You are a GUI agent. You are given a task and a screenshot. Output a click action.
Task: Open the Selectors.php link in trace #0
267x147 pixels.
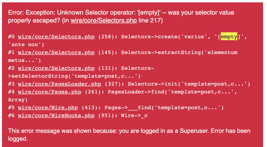(x=56, y=36)
